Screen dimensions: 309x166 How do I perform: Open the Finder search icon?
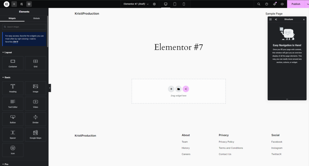(259, 4)
